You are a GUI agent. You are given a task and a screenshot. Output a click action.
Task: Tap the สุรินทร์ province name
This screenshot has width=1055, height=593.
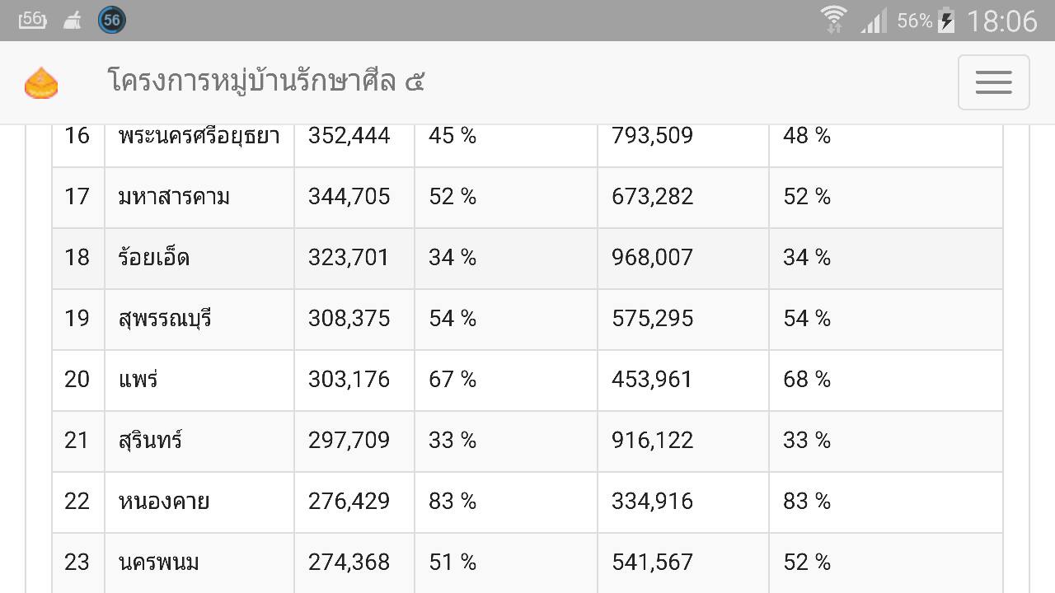pyautogui.click(x=150, y=441)
